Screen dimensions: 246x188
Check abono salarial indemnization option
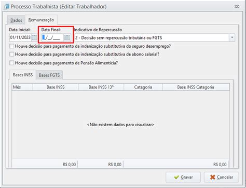[x=12, y=54]
